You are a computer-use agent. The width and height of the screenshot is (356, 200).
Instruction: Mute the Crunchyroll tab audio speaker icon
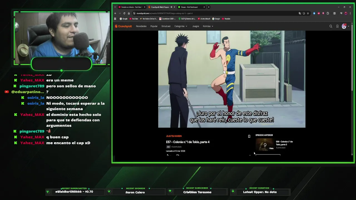click(171, 7)
